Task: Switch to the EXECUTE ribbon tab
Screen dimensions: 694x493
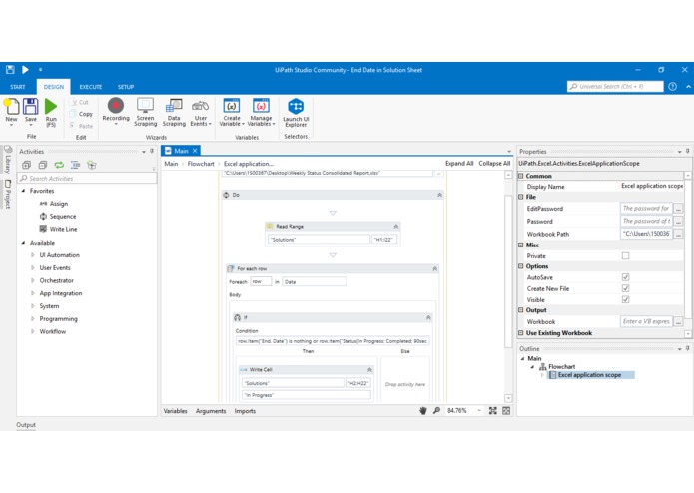Action: [x=91, y=87]
